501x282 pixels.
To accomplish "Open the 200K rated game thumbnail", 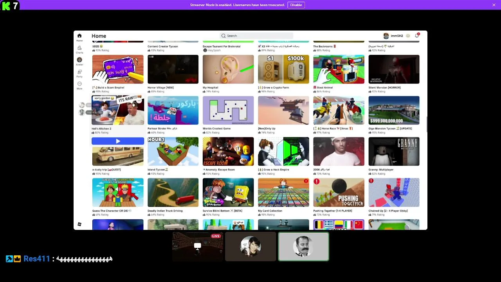I will point(339,152).
